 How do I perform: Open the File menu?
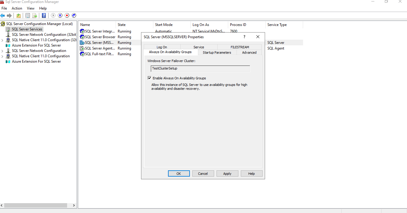[4, 8]
